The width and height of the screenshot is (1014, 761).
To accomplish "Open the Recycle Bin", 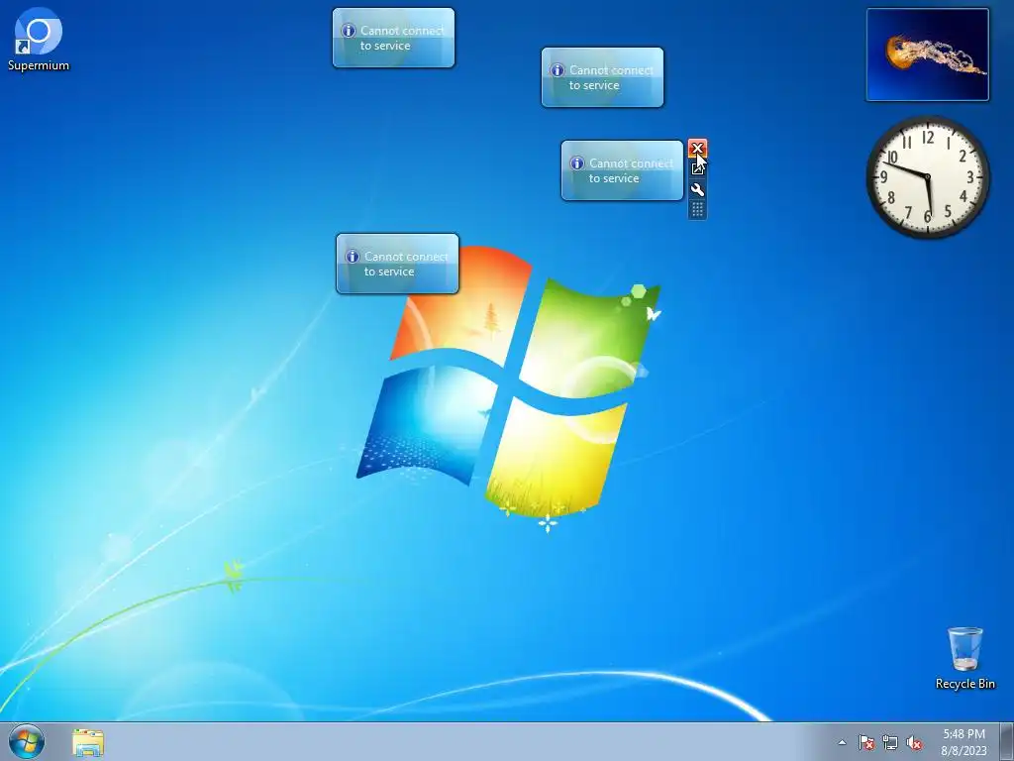I will [x=964, y=658].
